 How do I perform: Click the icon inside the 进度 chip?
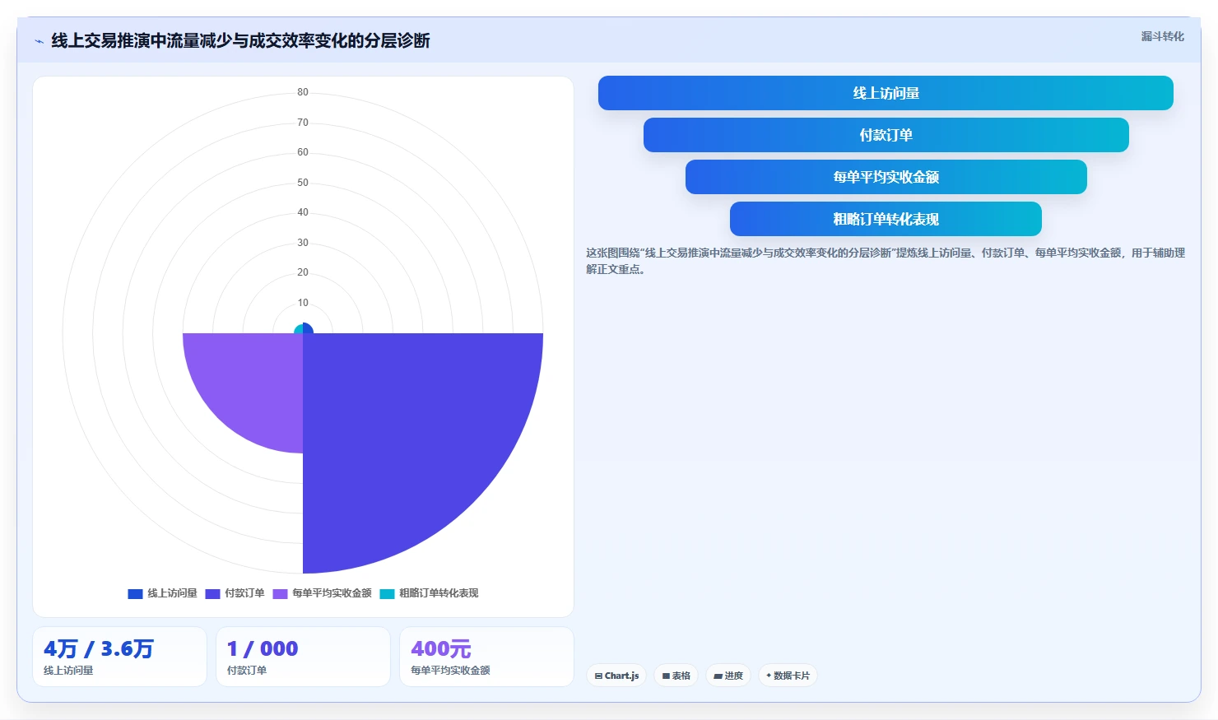718,676
